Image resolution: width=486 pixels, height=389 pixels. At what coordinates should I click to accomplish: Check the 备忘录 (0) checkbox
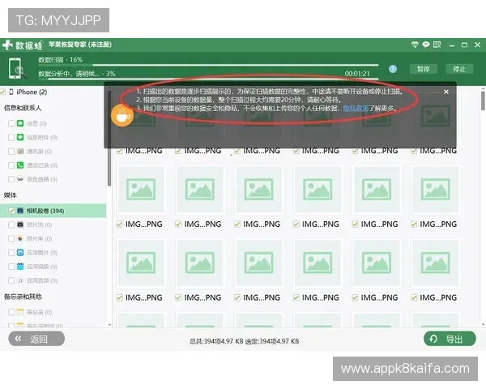click(11, 312)
